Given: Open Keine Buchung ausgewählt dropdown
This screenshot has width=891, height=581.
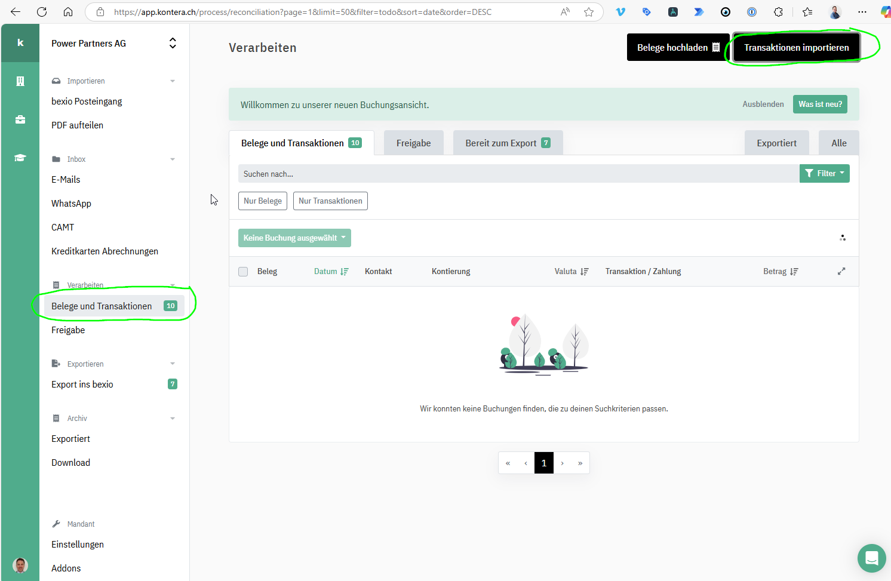Looking at the screenshot, I should click(294, 238).
